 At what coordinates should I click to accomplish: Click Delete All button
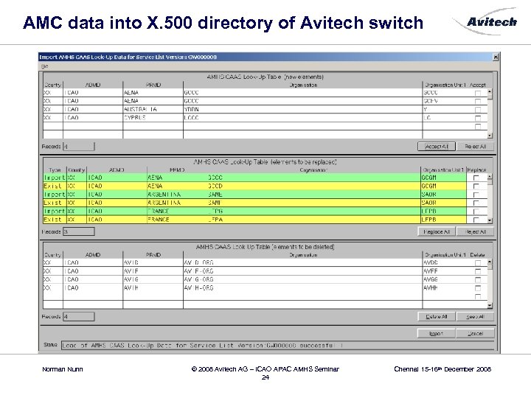coord(436,317)
